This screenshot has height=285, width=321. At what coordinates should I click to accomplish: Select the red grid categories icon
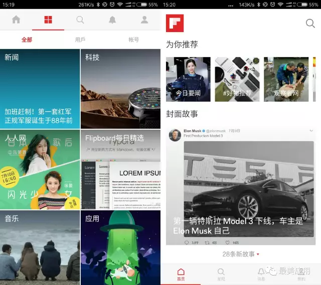point(48,20)
